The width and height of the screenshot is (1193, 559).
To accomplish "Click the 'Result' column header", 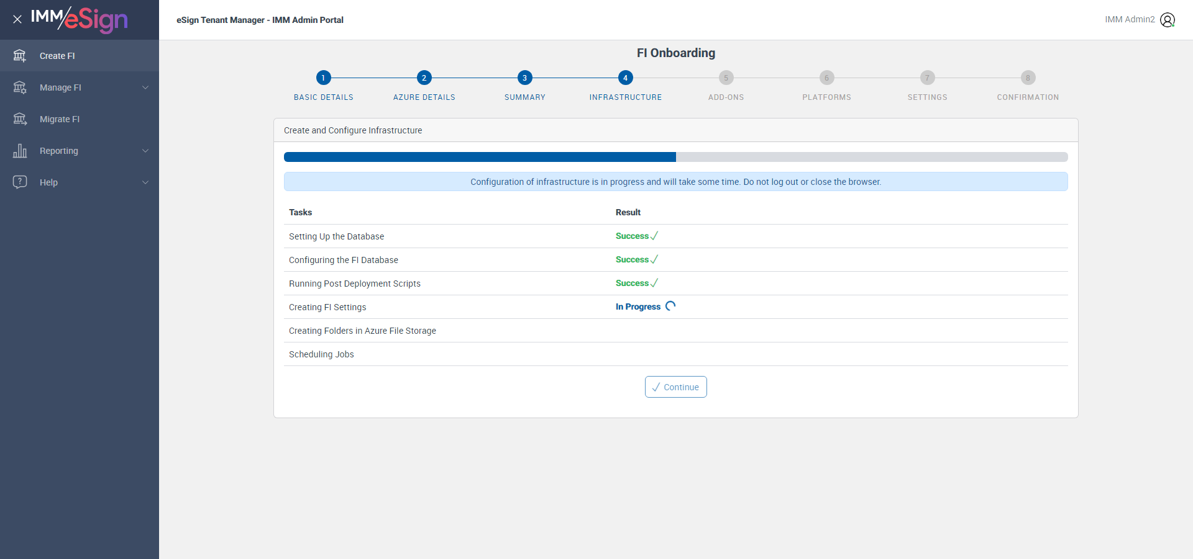I will click(x=628, y=212).
